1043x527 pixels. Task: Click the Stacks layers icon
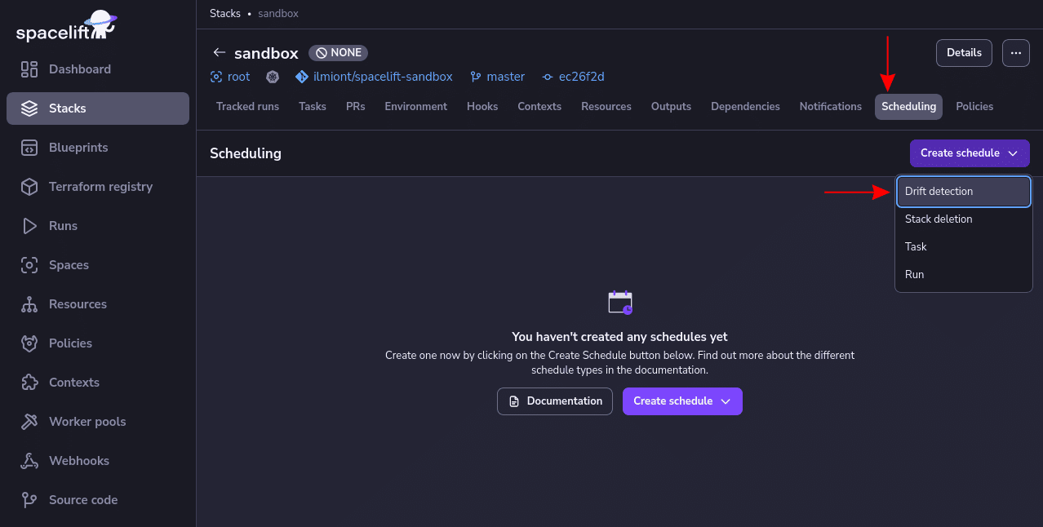click(x=29, y=108)
